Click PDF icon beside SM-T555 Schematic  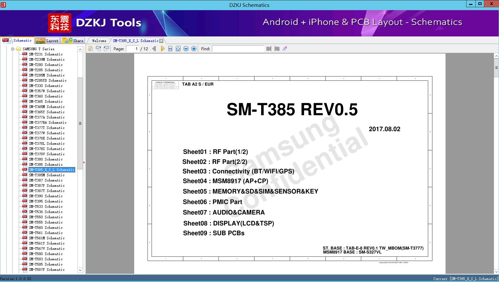pos(25,222)
